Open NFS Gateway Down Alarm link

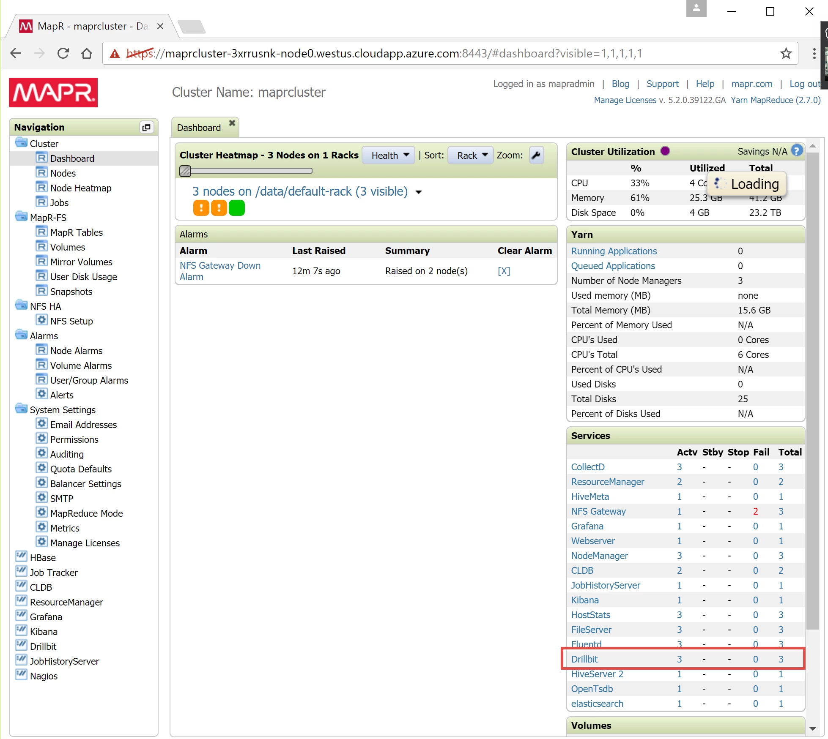click(x=220, y=271)
